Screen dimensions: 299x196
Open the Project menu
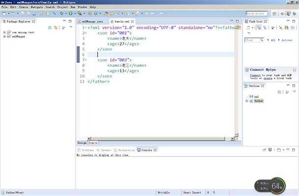62,7
